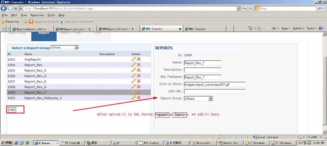Click the page vertical scrollbar down arrow
The image size is (327, 146).
click(x=324, y=132)
